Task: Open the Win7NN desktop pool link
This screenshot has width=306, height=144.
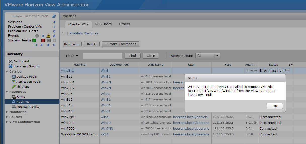Action: [107, 128]
